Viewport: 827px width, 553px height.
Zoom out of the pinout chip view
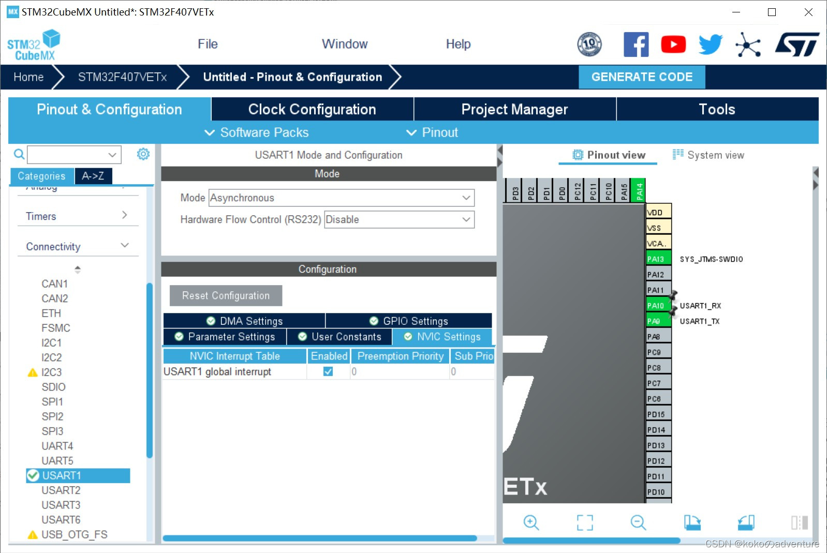(638, 522)
